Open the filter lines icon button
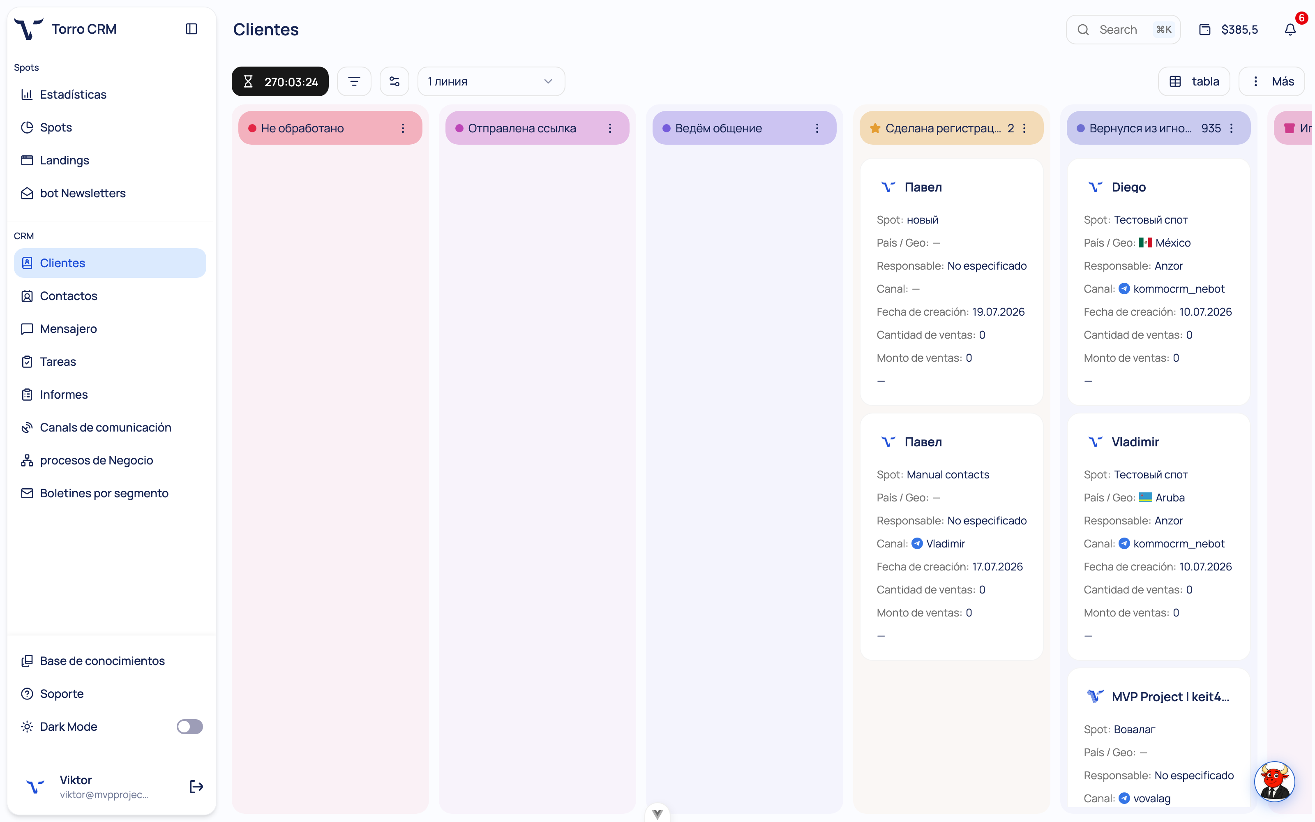Screen dimensions: 1315x822 pos(354,81)
